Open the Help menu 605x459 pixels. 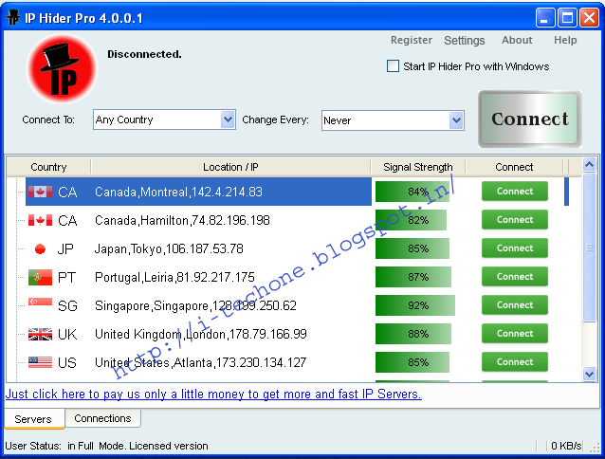tap(565, 40)
